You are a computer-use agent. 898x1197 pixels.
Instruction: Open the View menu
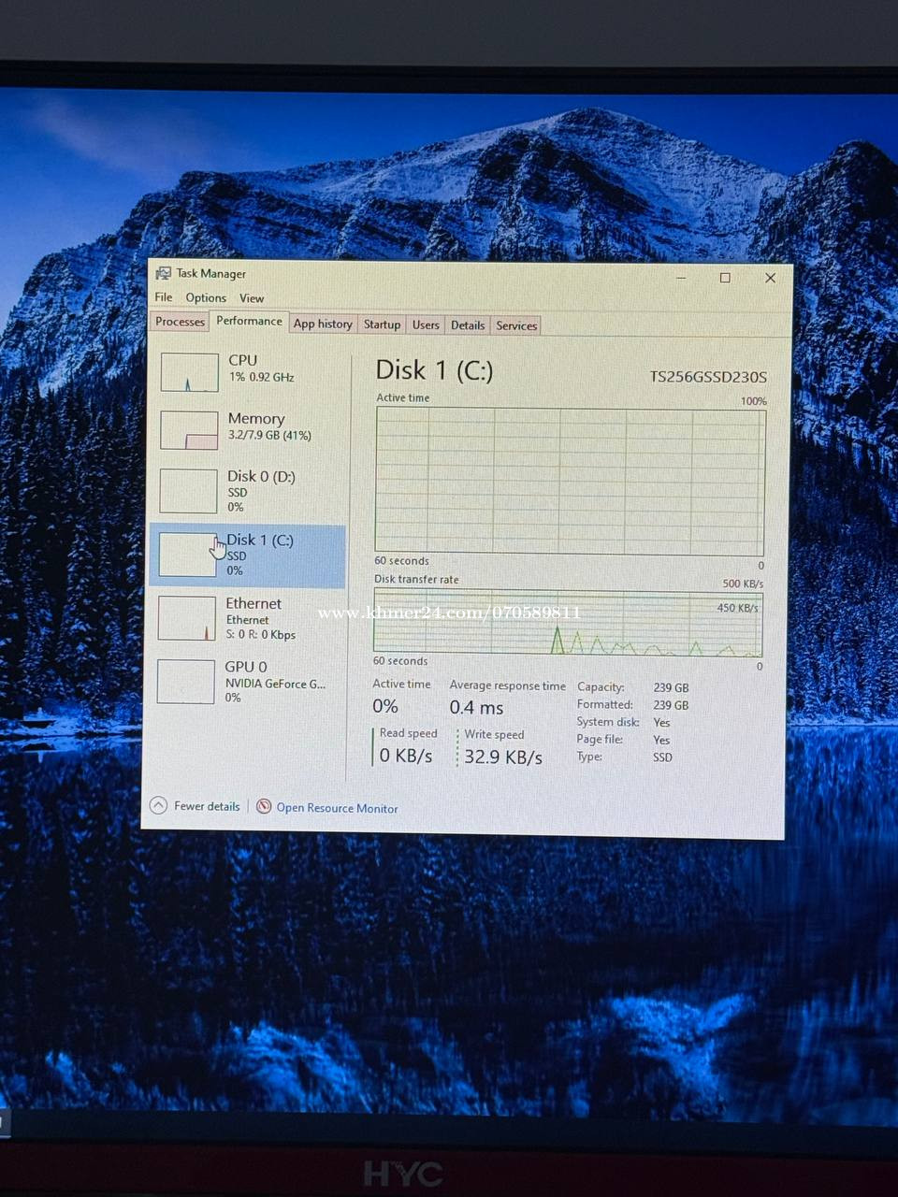pyautogui.click(x=252, y=298)
